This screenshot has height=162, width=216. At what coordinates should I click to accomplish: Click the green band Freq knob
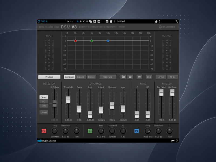pos(101,131)
